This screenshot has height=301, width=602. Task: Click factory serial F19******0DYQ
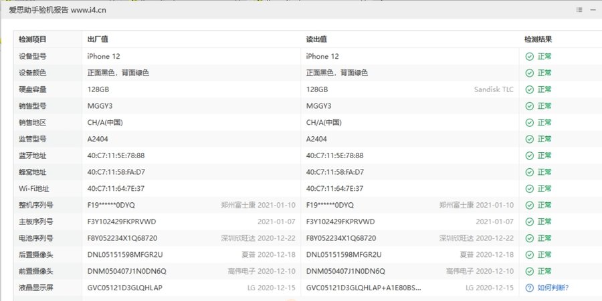[111, 206]
